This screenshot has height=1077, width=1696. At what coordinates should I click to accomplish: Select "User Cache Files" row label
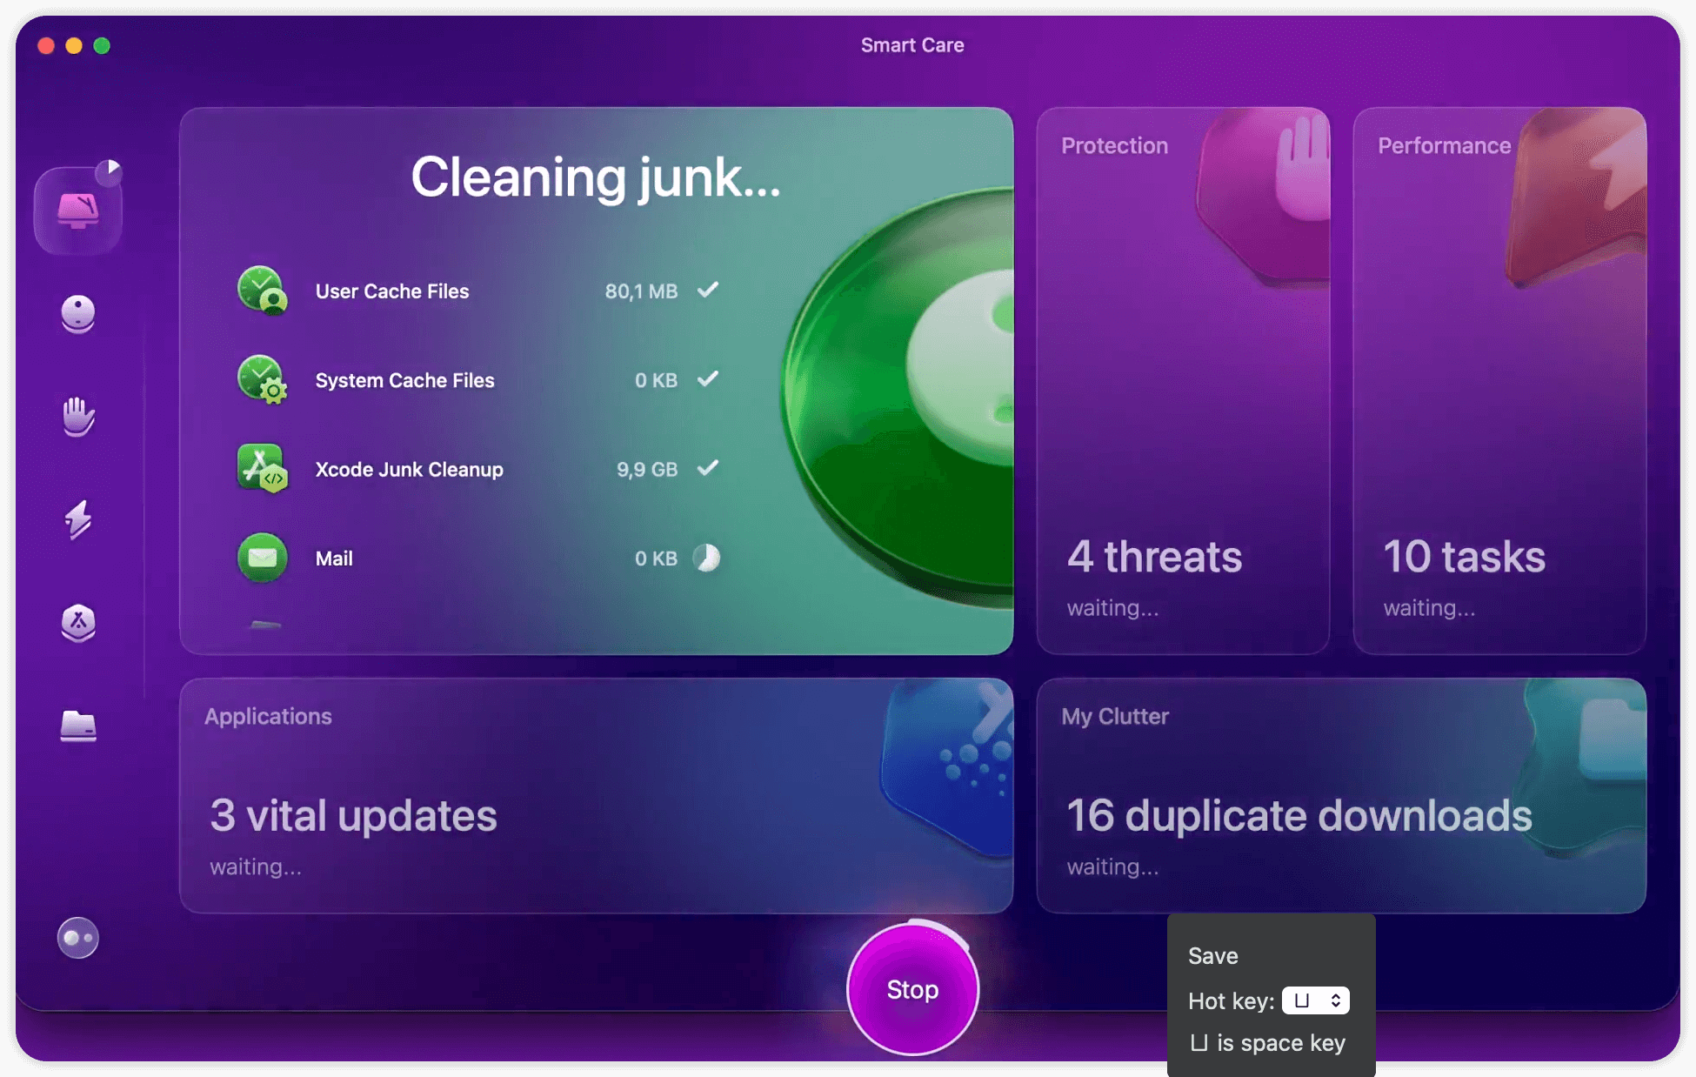point(391,291)
